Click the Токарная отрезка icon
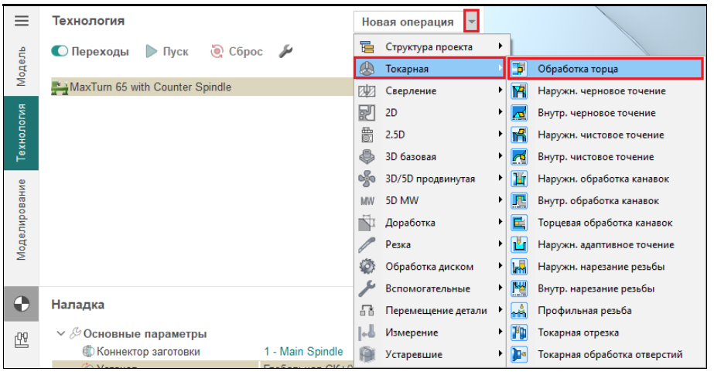714x375 pixels. click(x=520, y=332)
